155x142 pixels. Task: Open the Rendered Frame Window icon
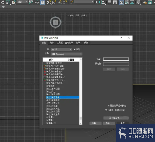[150, 2]
